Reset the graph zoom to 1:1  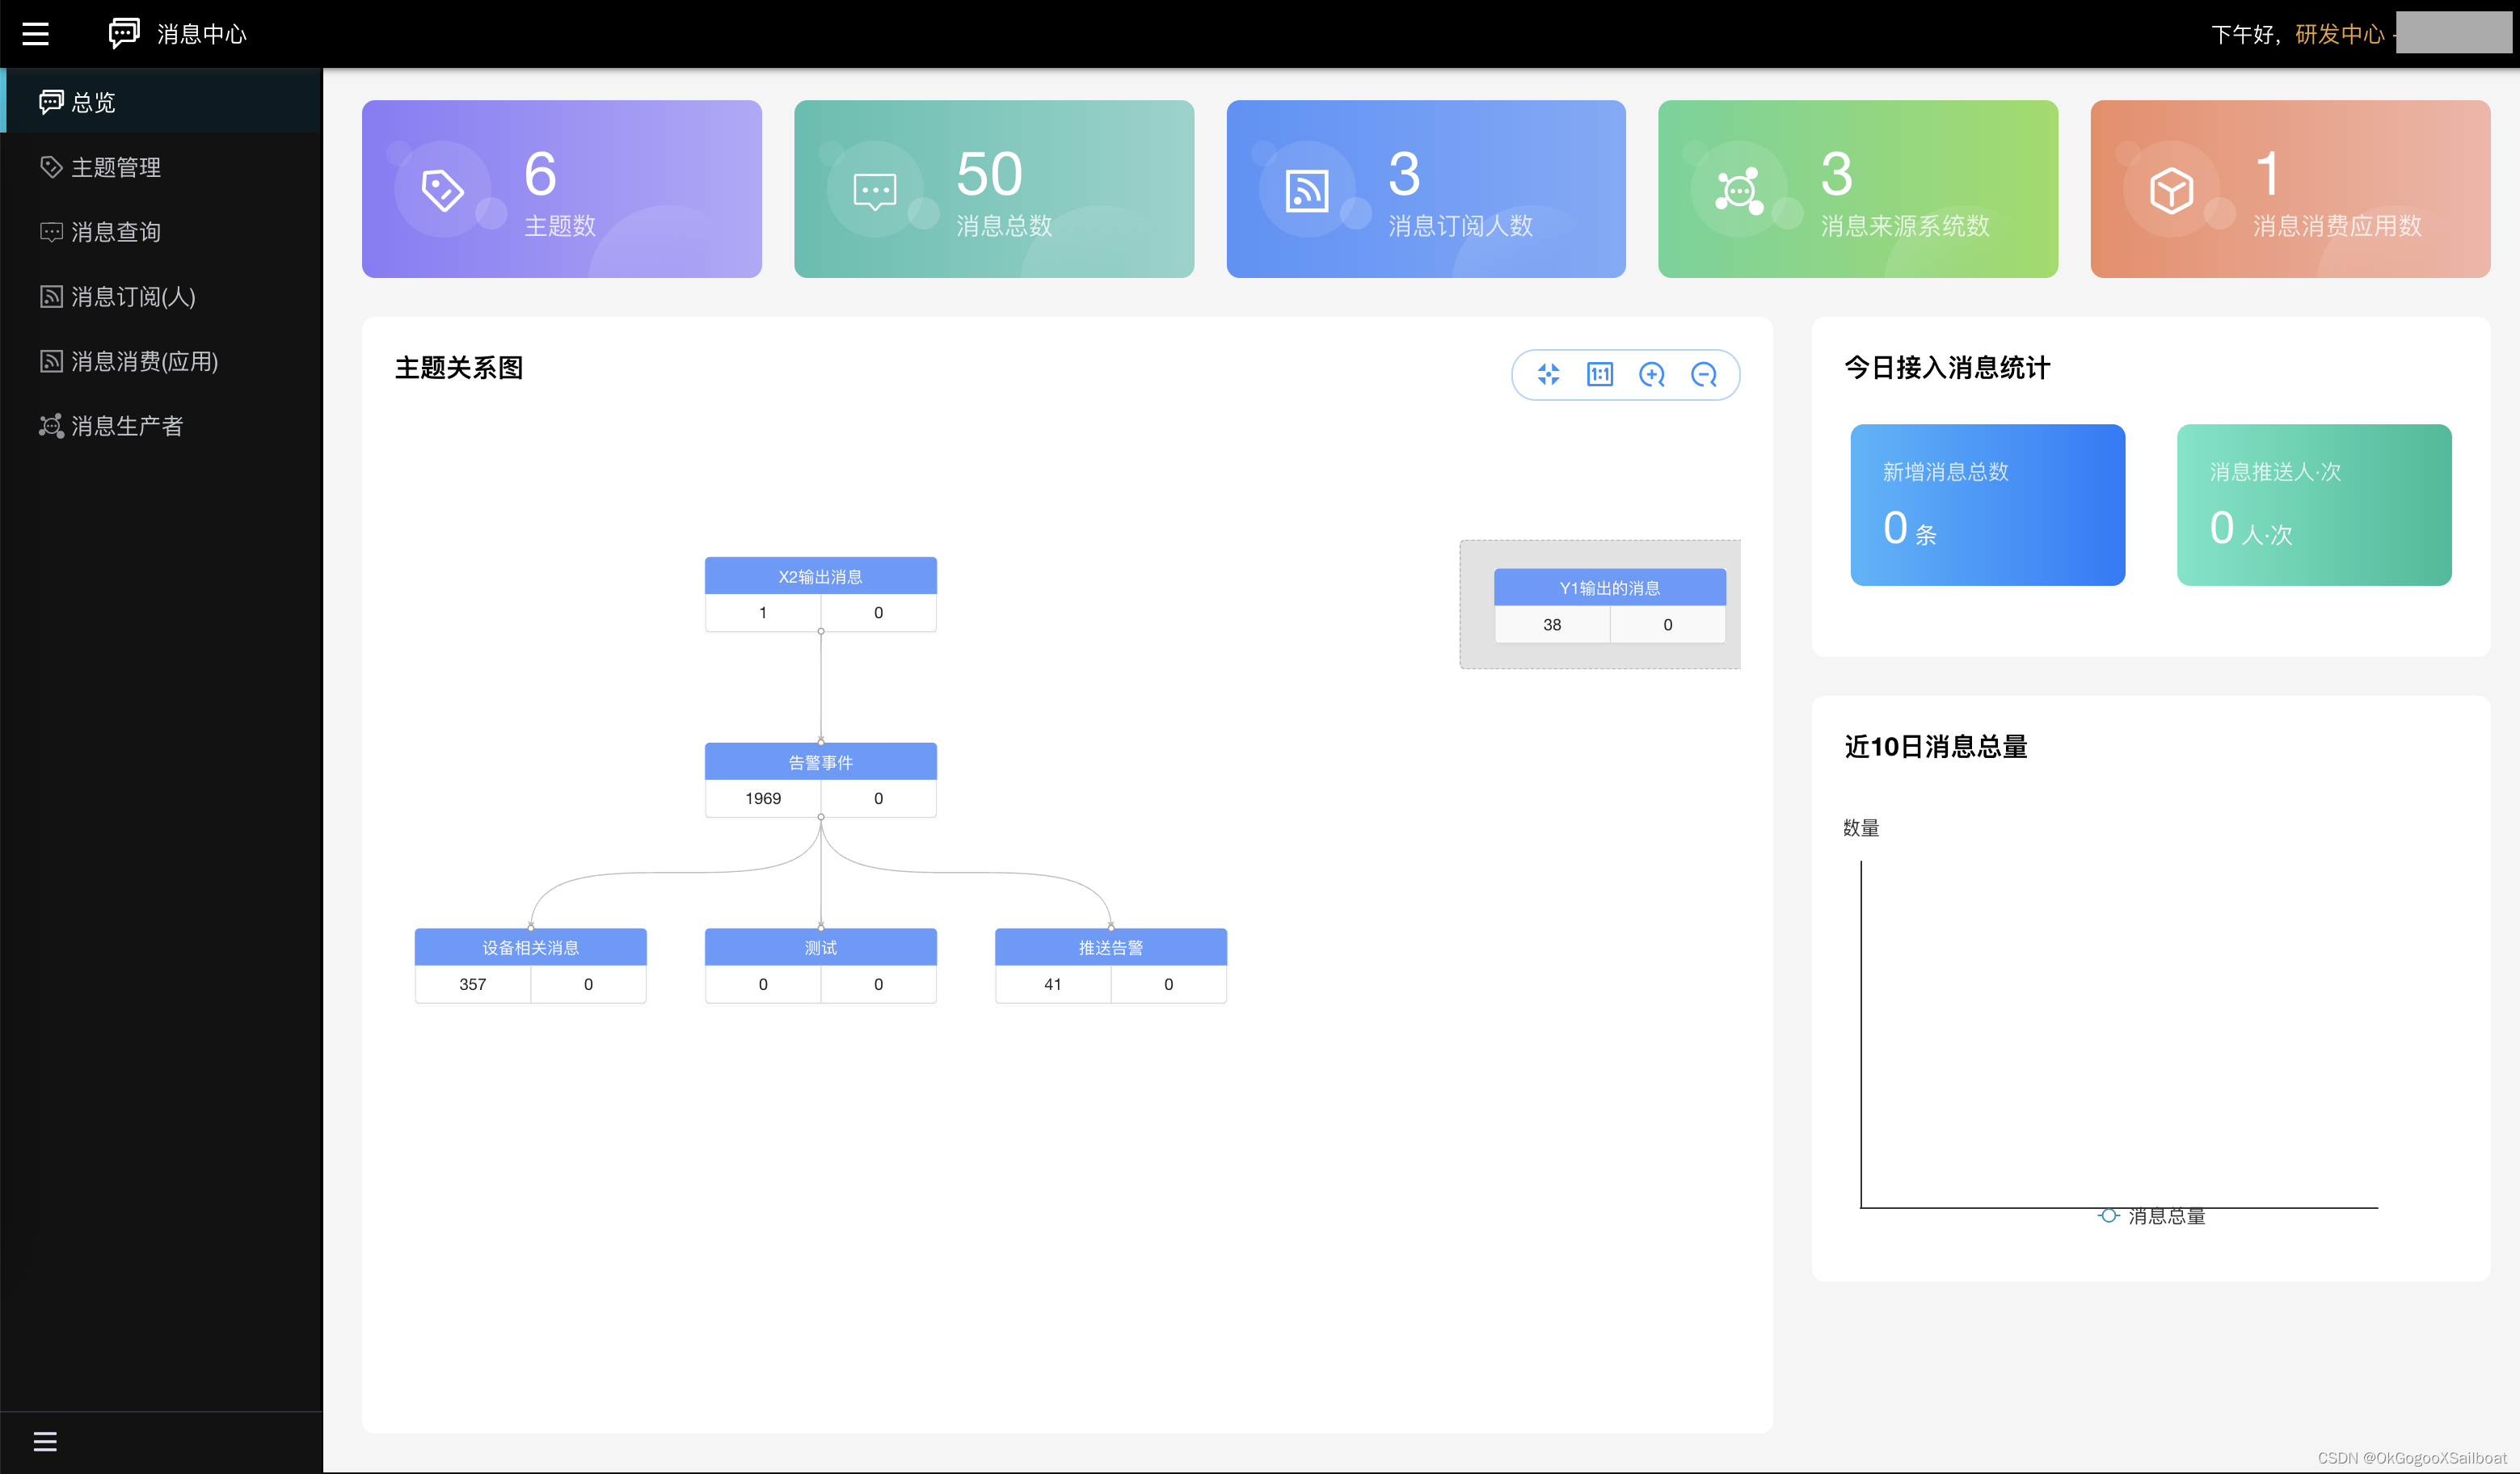pos(1600,375)
